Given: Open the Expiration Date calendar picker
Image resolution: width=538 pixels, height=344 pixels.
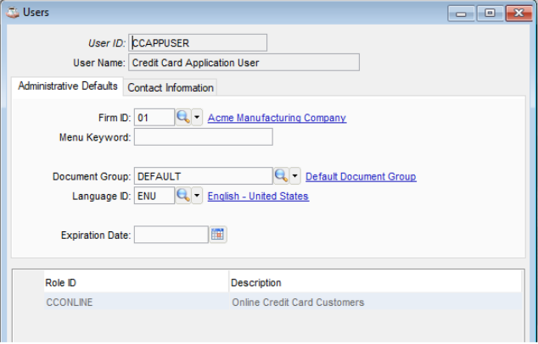Looking at the screenshot, I should tap(218, 235).
